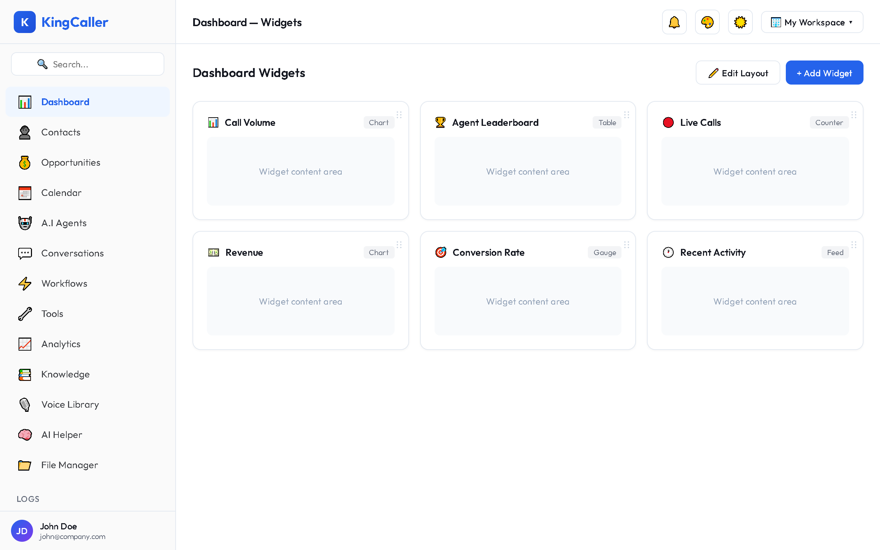Click John Doe's profile avatar
Image resolution: width=880 pixels, height=550 pixels.
coord(22,531)
